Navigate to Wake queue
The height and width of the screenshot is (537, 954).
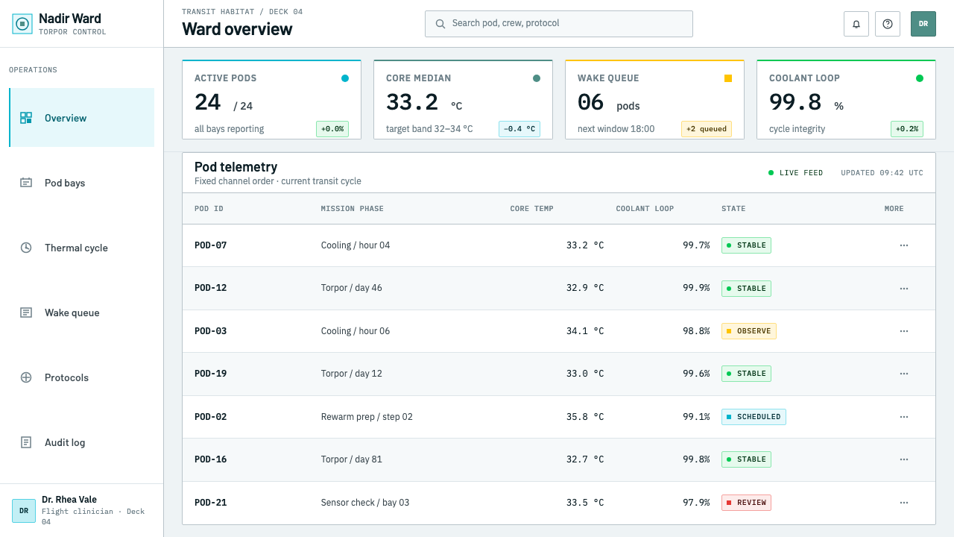81,313
